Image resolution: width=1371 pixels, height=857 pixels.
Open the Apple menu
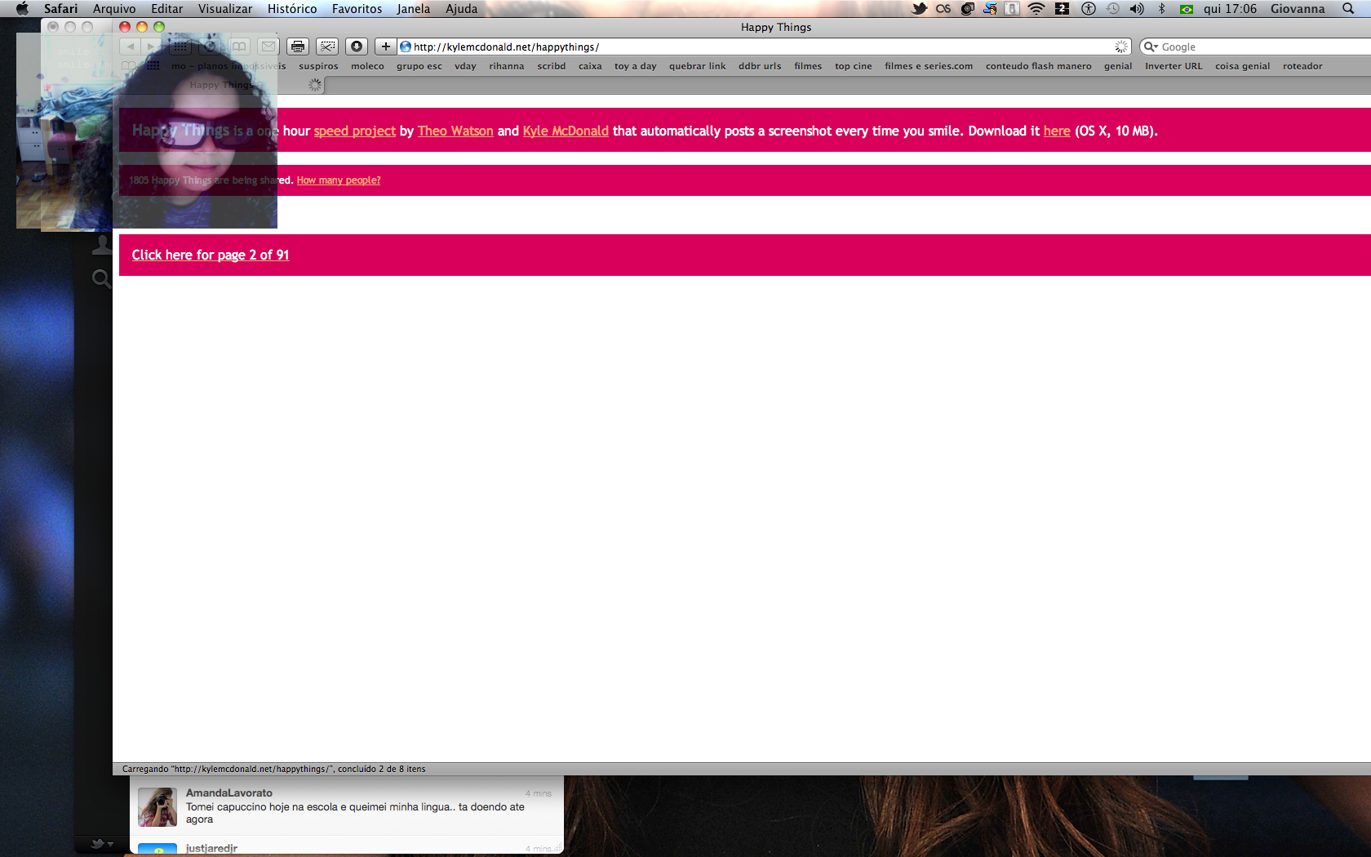pos(22,9)
